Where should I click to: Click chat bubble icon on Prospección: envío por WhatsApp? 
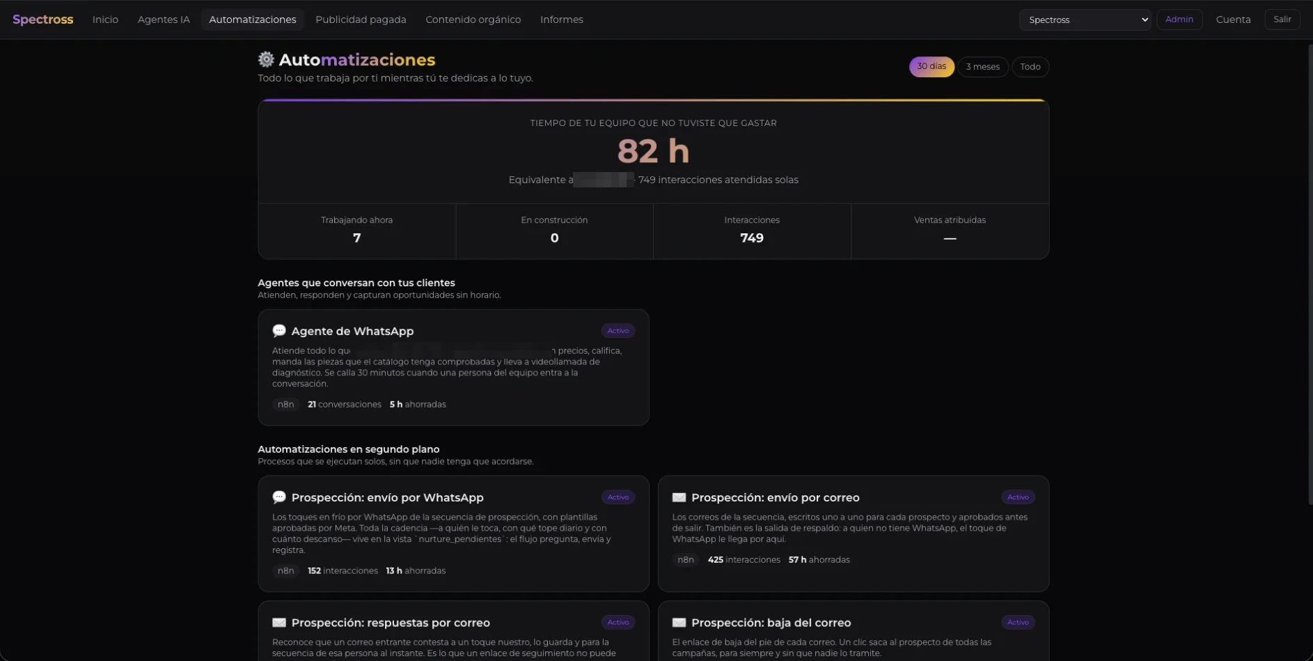(279, 497)
